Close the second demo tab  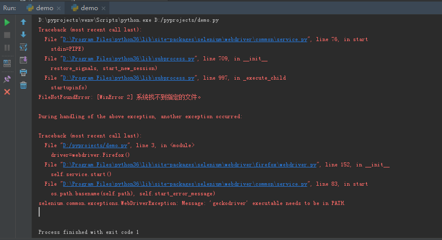(x=104, y=8)
